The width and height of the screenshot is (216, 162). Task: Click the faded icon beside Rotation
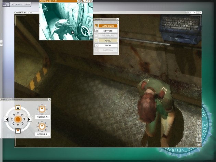96,50
